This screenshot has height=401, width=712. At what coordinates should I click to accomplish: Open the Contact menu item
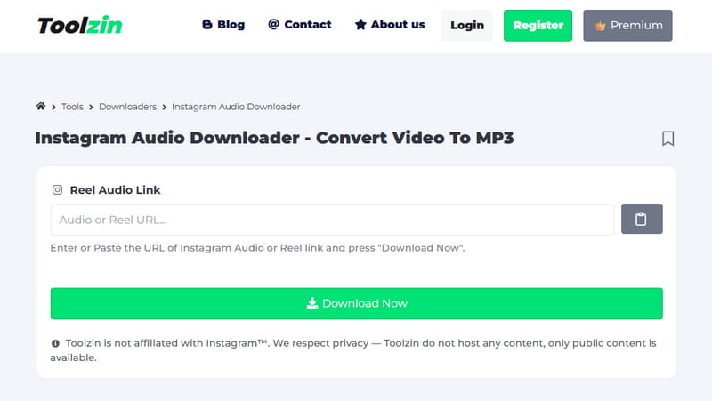pos(300,25)
